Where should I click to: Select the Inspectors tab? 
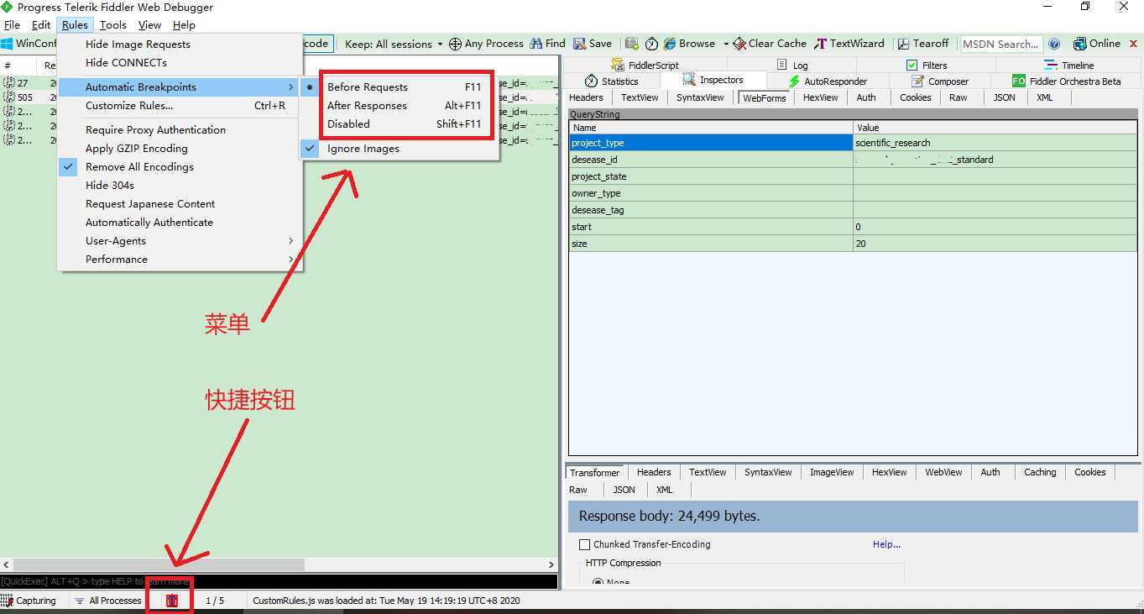(713, 80)
